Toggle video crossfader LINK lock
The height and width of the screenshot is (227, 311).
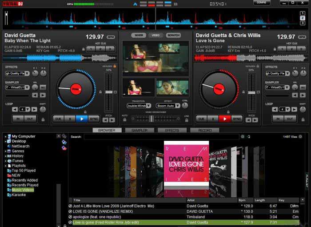[x=187, y=120]
